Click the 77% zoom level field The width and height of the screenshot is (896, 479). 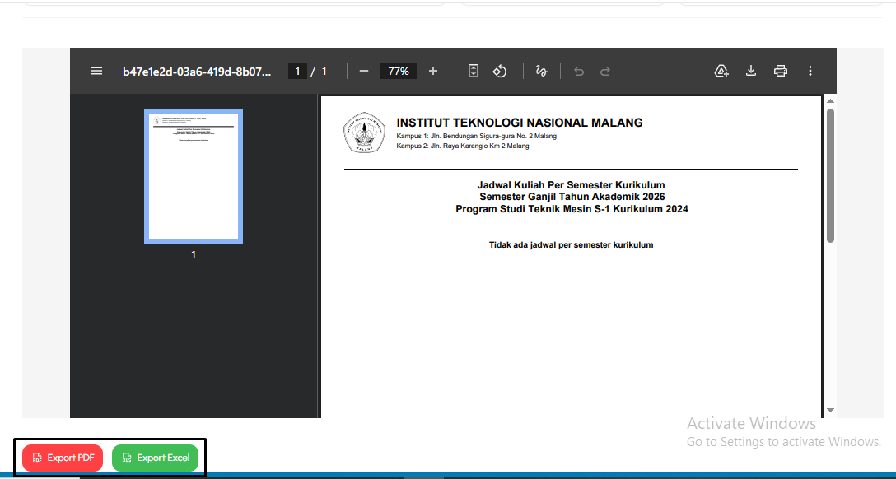pos(399,72)
